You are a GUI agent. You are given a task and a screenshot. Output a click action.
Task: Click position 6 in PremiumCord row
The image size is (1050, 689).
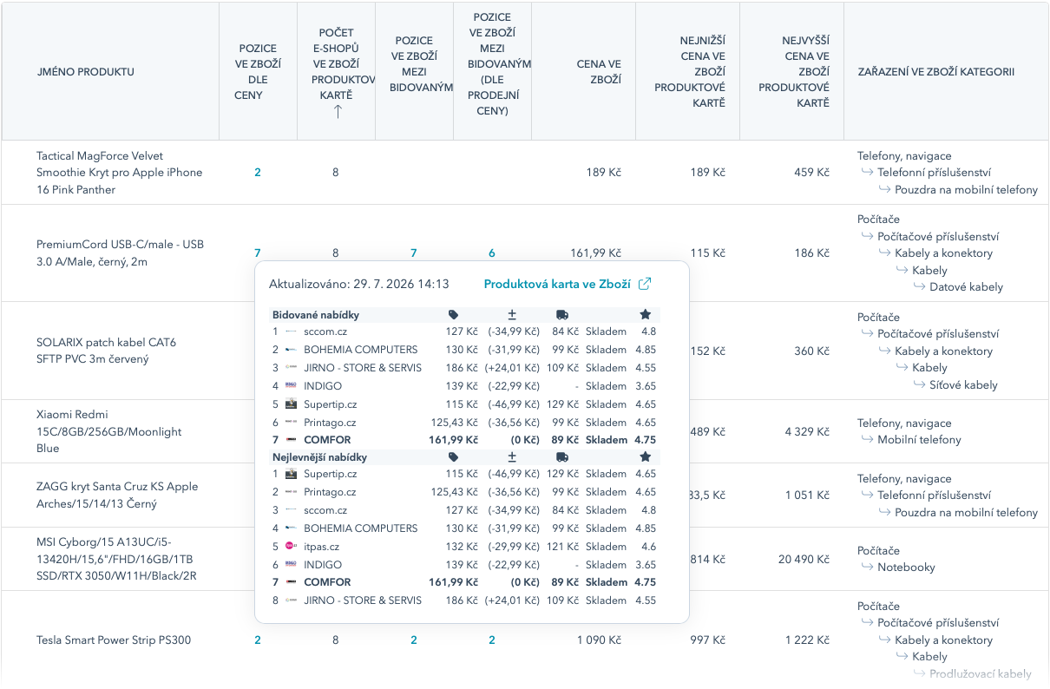(x=492, y=253)
